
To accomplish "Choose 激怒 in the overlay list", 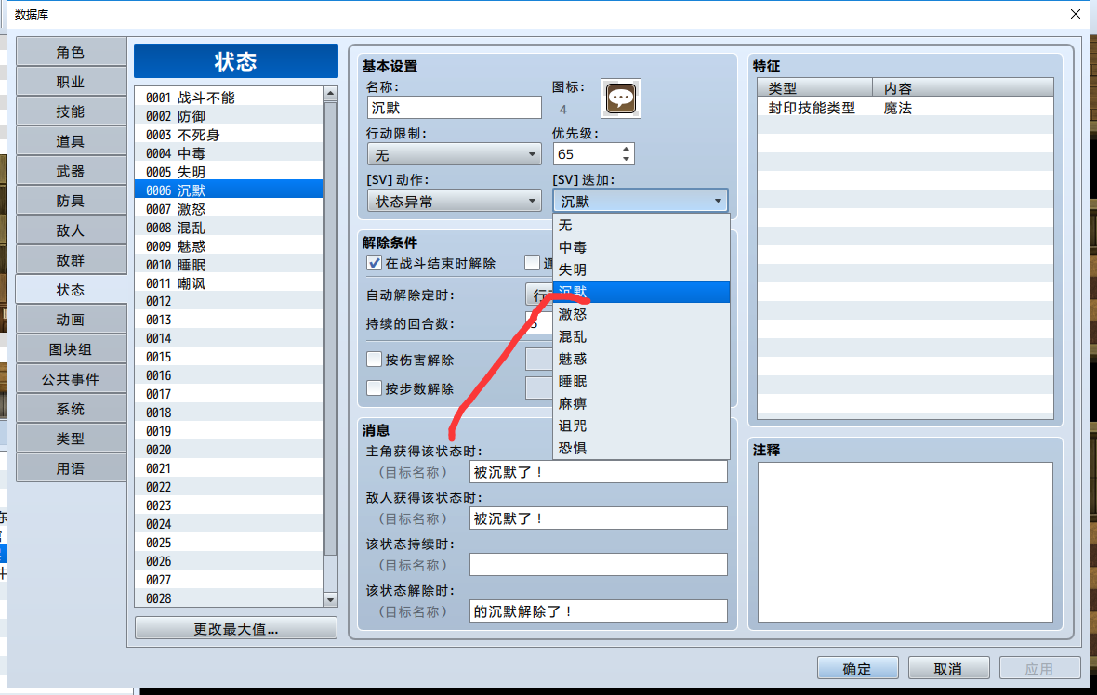I will [x=641, y=315].
